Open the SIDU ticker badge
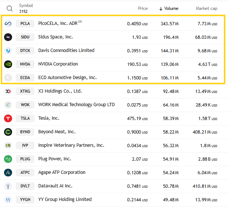This screenshot has height=209, width=229. tap(25, 37)
